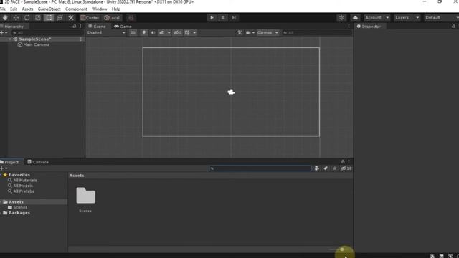Save search star icon in Project

(x=335, y=168)
